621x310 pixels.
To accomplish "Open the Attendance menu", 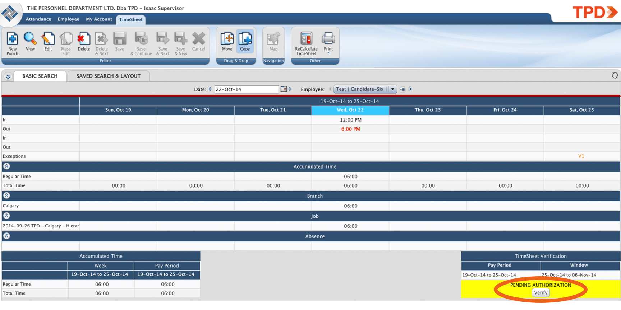I will [38, 19].
